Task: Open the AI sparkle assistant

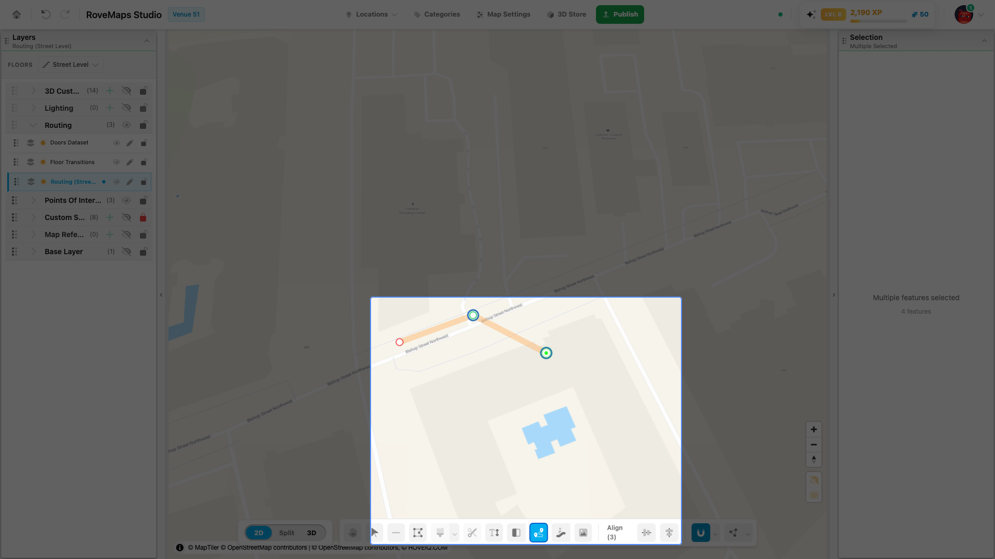Action: point(811,14)
